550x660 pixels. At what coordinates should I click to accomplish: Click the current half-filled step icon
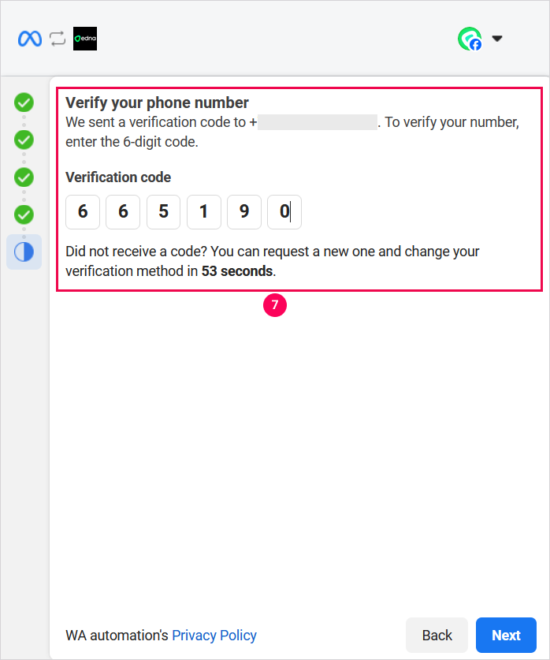(x=24, y=252)
